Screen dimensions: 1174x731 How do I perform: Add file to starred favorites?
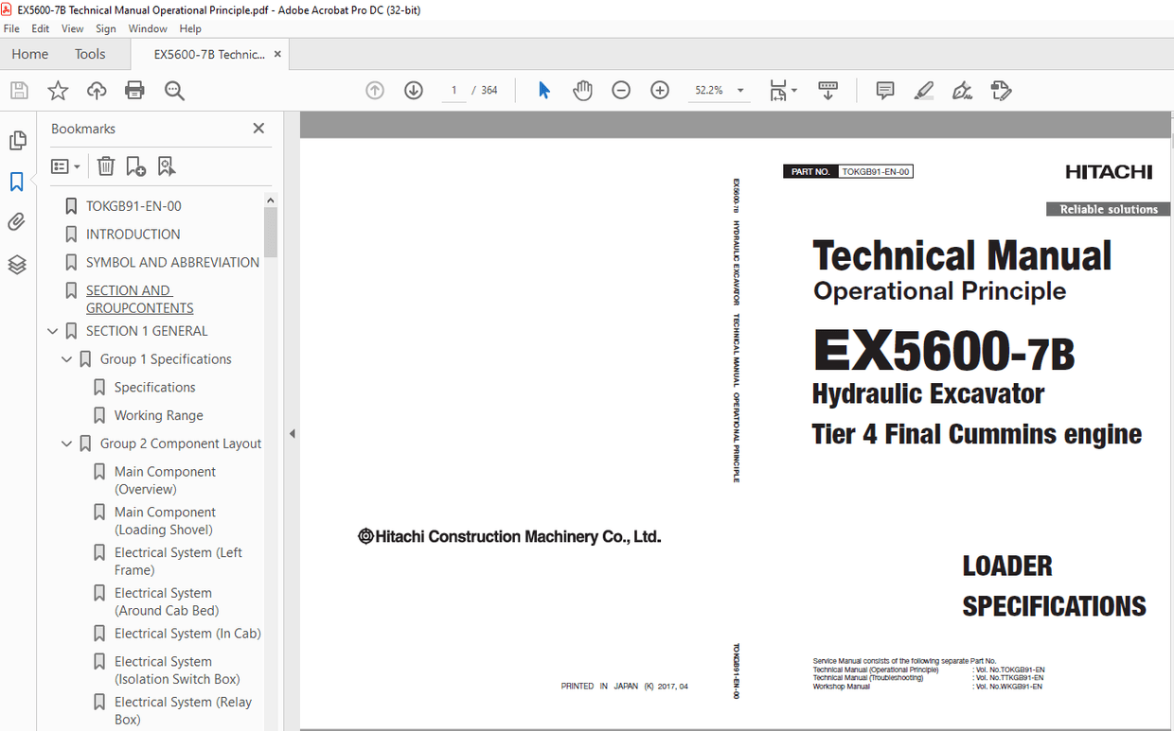pos(58,91)
